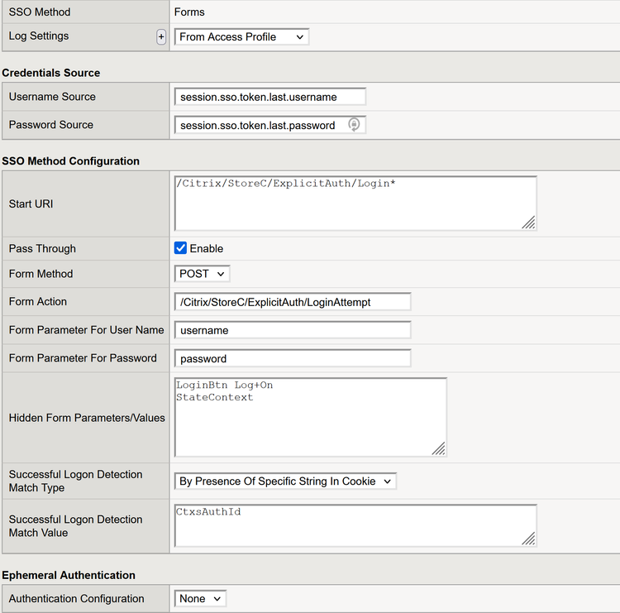The image size is (620, 613).
Task: Click into the Password Source field
Action: (x=260, y=125)
